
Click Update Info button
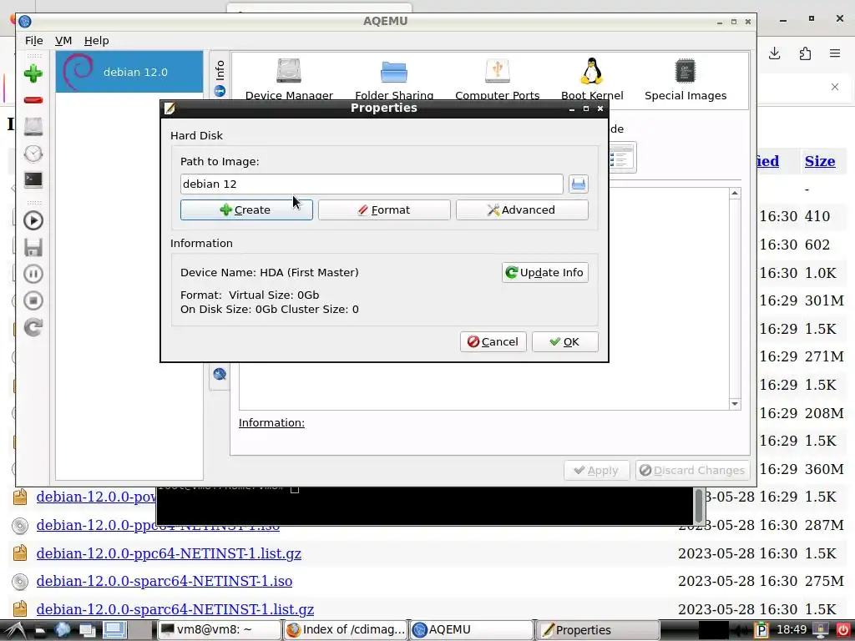[x=544, y=273]
